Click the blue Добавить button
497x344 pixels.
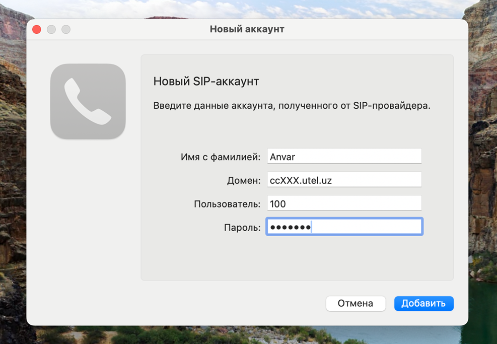[x=423, y=303]
